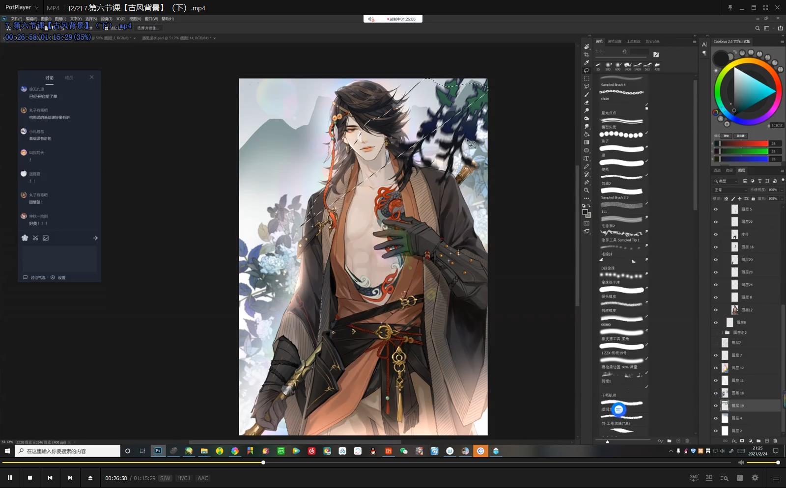This screenshot has height=488, width=786.
Task: Toggle visibility of 图层20
Action: point(716,260)
